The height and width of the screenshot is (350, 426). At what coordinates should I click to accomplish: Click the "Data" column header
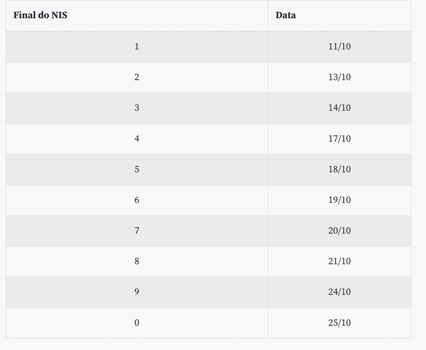[x=286, y=16]
